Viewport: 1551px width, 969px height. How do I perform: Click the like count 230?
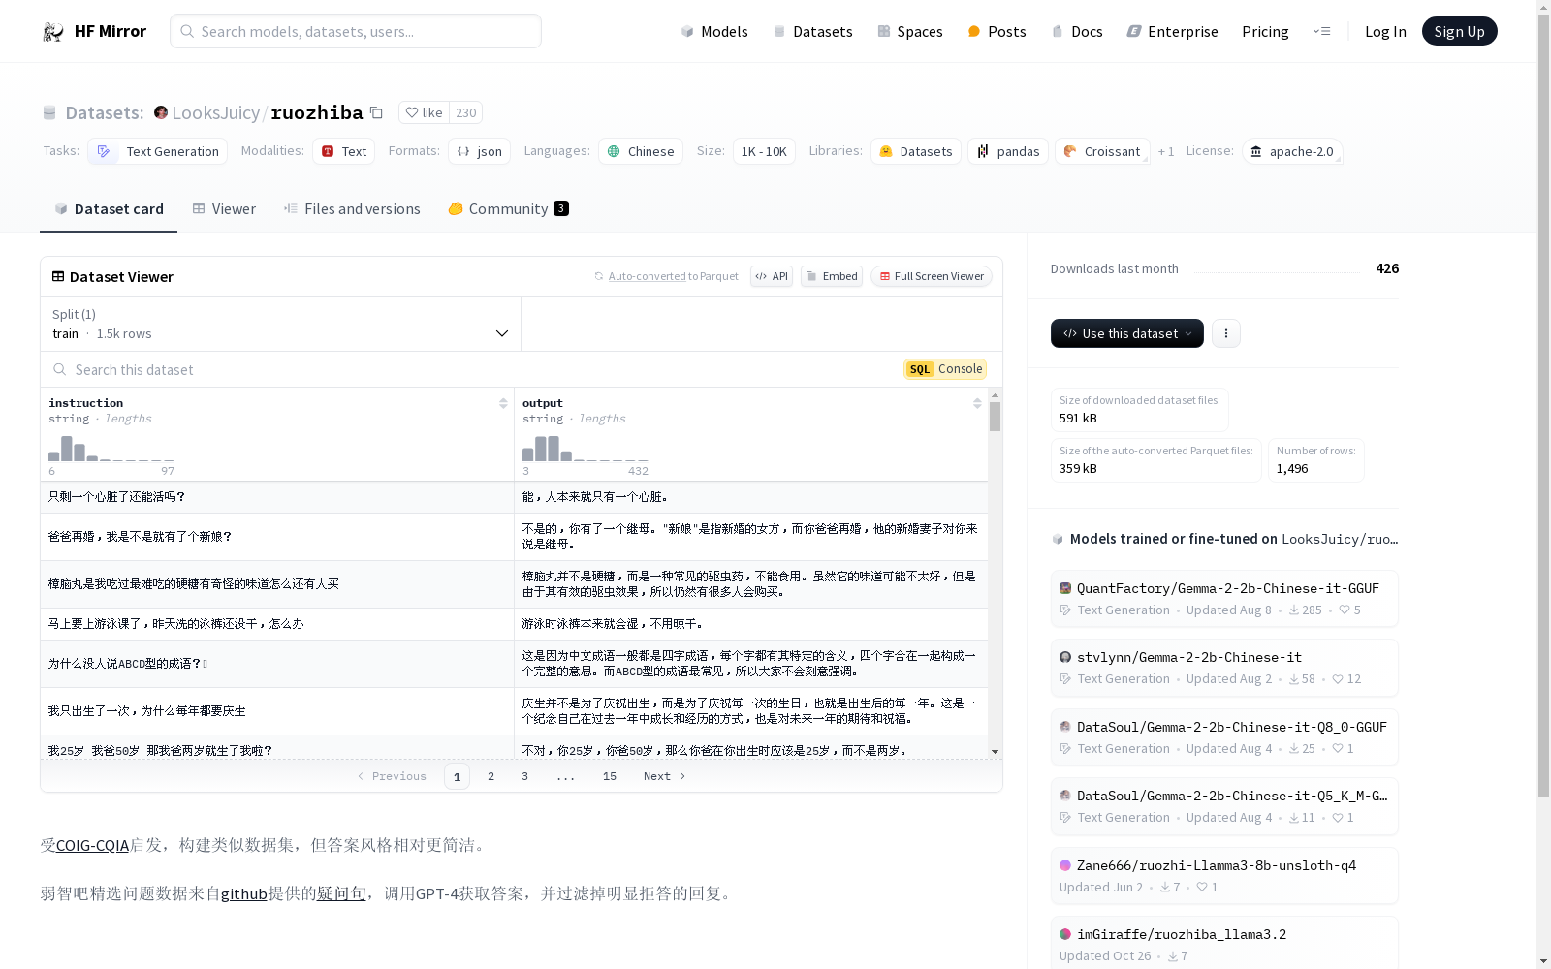point(466,112)
